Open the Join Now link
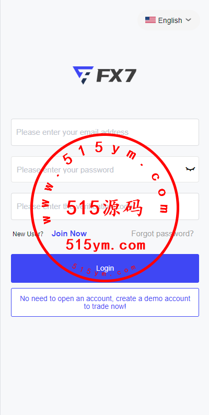209x415 pixels. click(69, 234)
